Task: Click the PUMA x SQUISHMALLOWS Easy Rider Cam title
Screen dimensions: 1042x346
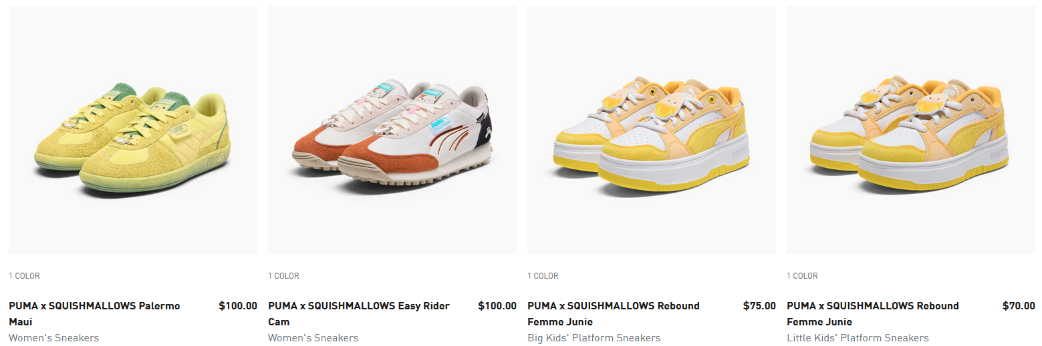Action: (359, 314)
